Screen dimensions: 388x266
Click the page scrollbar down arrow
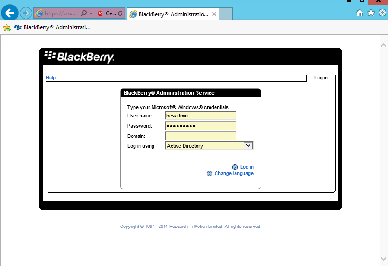(x=383, y=259)
